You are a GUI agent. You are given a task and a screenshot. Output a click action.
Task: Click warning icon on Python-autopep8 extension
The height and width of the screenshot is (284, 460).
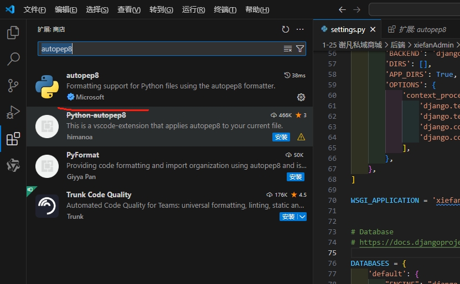(x=301, y=137)
